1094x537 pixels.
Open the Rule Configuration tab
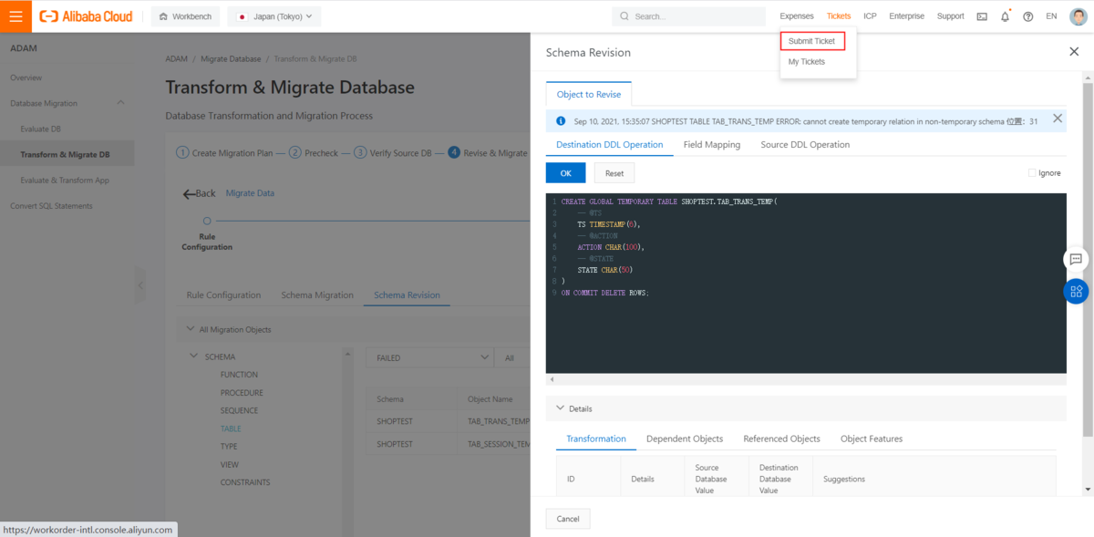[x=223, y=295]
